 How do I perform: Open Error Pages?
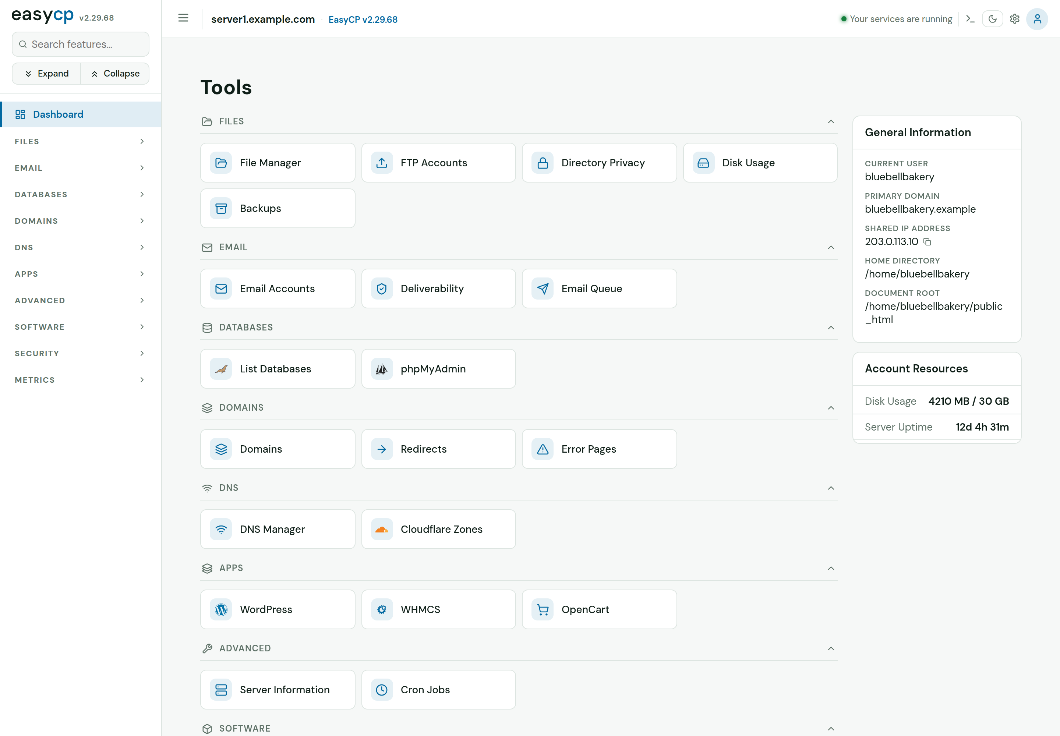pos(599,449)
